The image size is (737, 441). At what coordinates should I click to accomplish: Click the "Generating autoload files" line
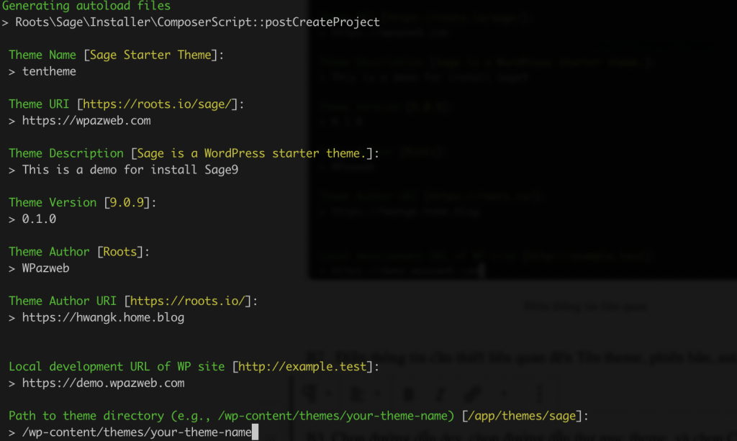point(86,6)
